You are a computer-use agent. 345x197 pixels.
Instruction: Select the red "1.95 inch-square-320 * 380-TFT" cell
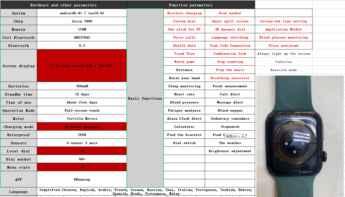pyautogui.click(x=82, y=66)
